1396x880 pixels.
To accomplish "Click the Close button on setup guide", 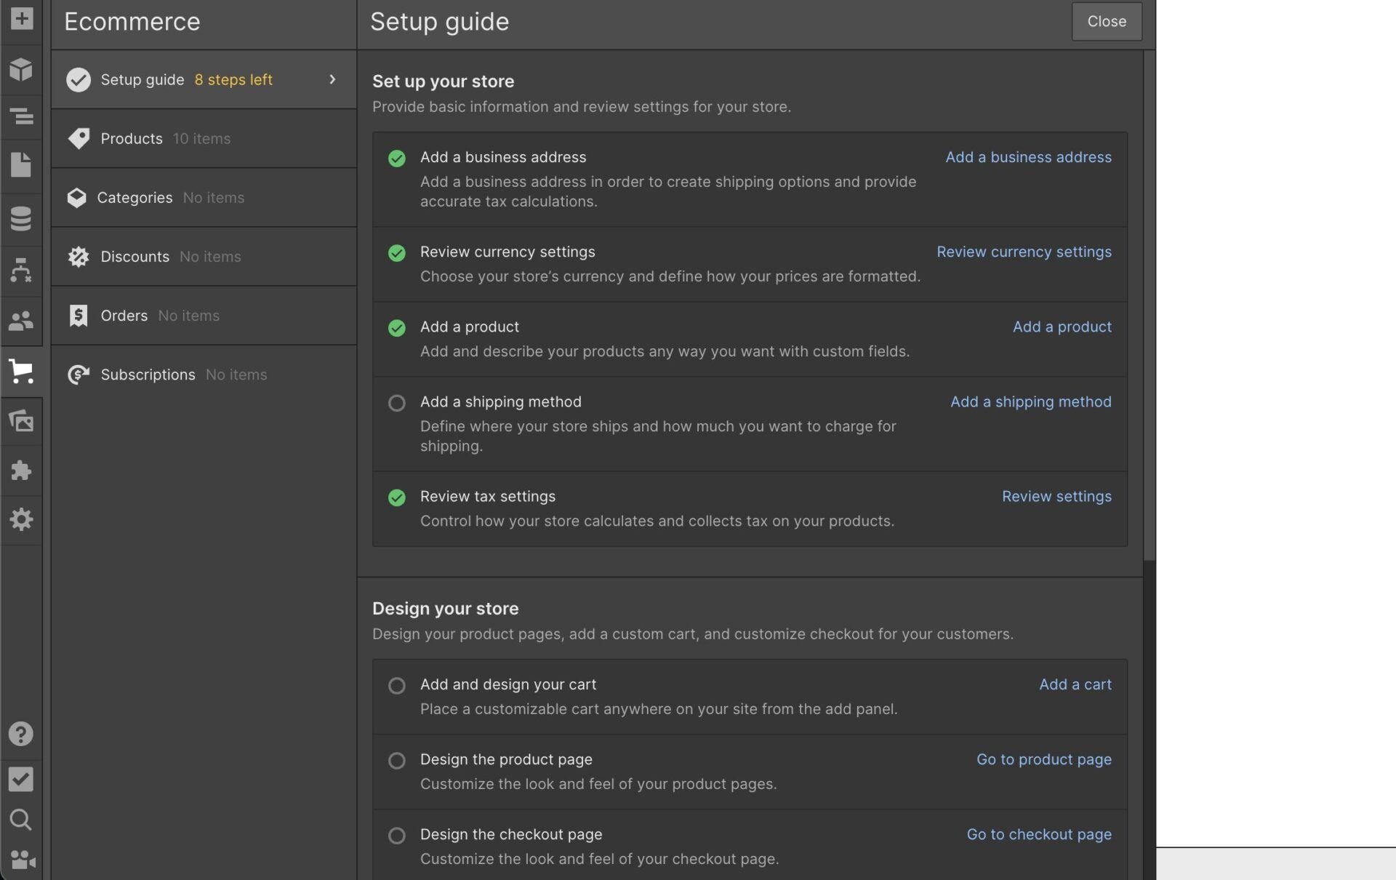I will [x=1107, y=20].
